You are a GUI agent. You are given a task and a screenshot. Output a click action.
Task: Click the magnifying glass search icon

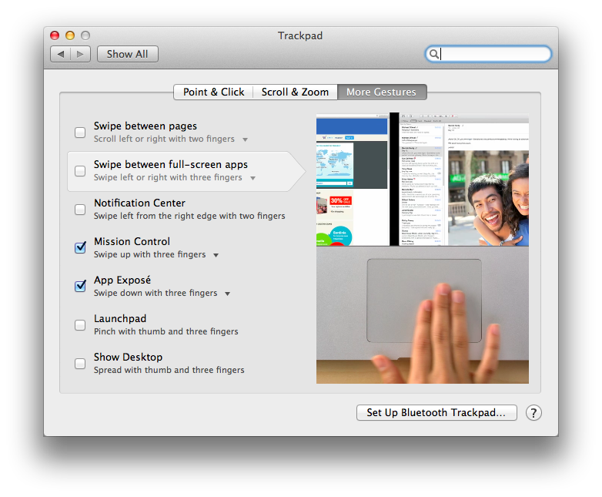(x=433, y=54)
